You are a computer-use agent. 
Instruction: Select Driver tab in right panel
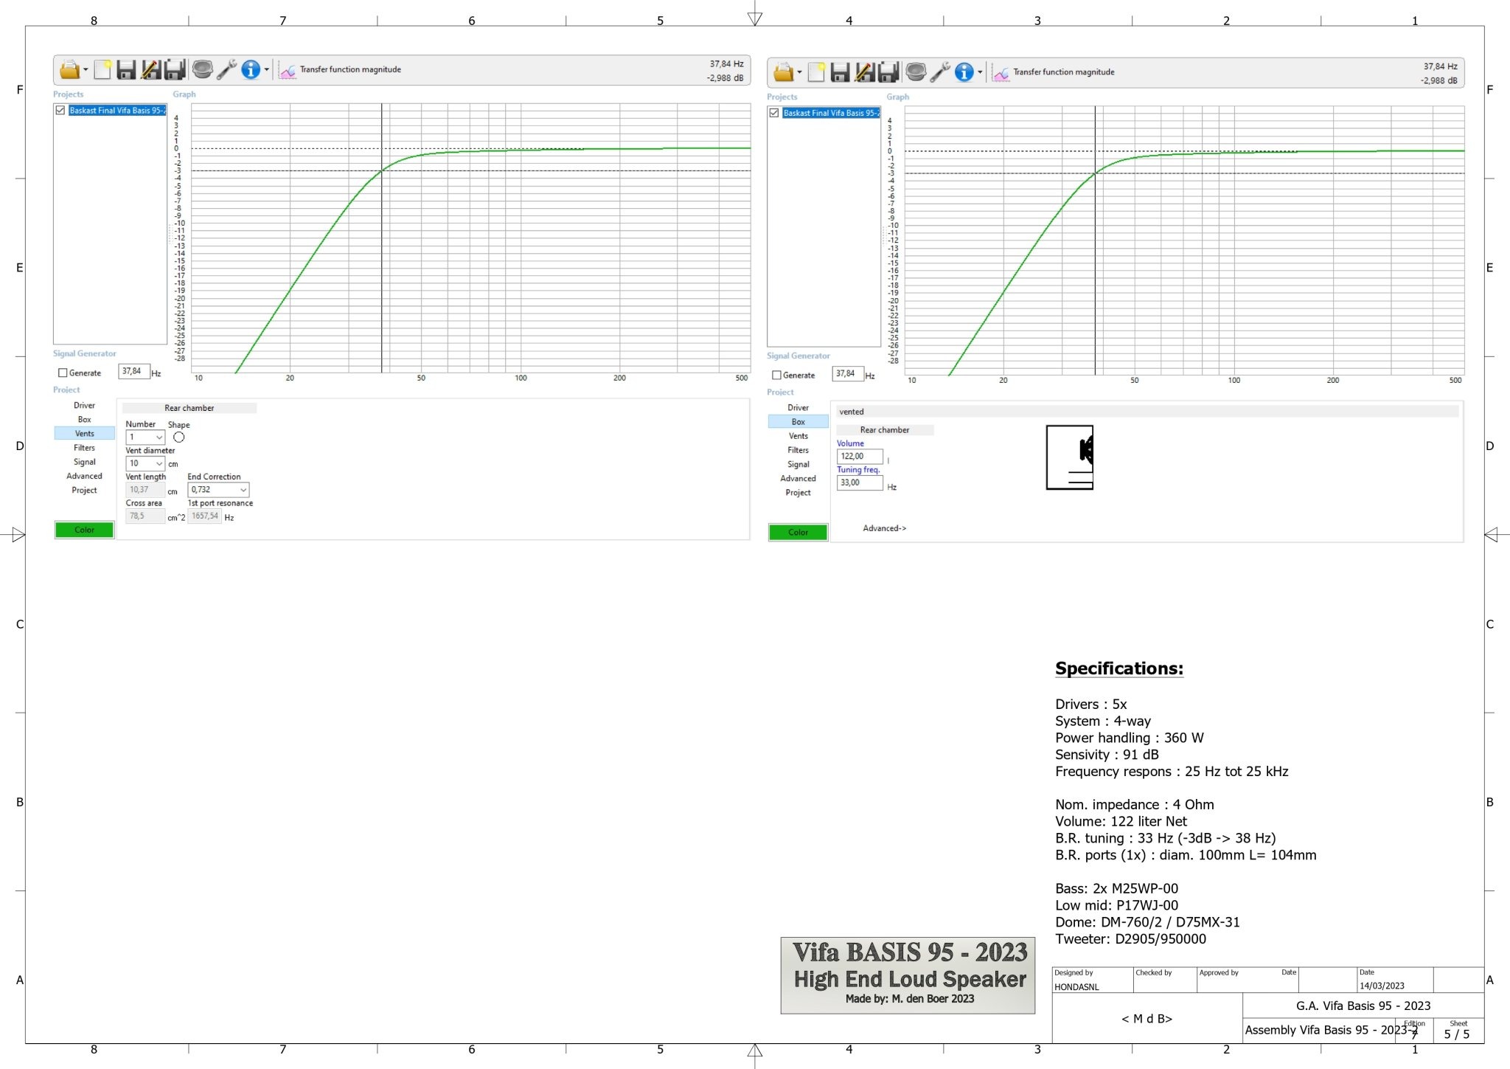point(798,407)
